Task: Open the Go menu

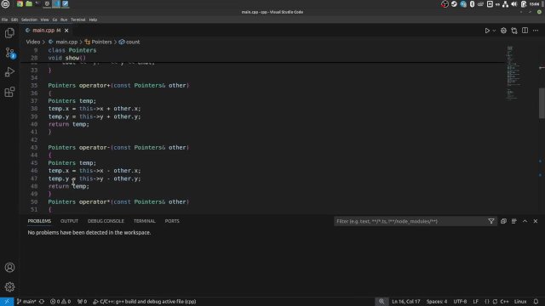Action: click(54, 20)
